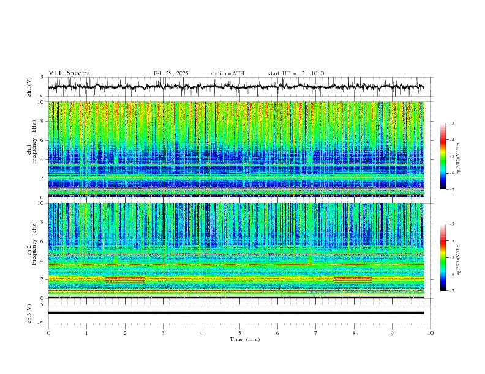
Task: Click the "6" kHz tick on ch.2 spectrogram
Action: point(43,241)
